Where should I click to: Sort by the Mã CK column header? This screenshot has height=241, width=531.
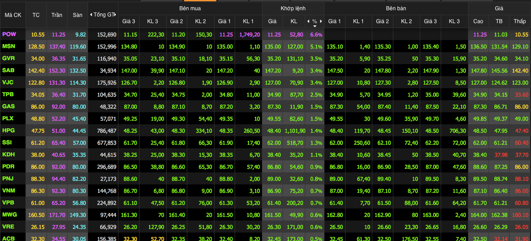click(x=13, y=15)
